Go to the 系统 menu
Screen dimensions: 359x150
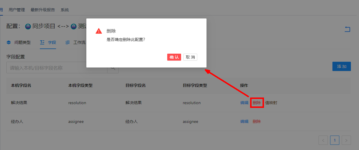tap(65, 10)
